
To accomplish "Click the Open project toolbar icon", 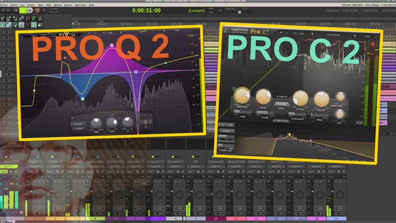I will (8, 19).
